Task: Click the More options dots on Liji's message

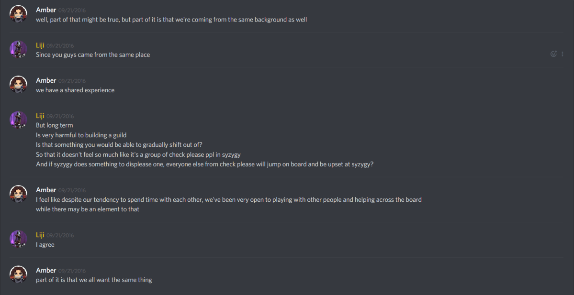Action: (x=563, y=54)
